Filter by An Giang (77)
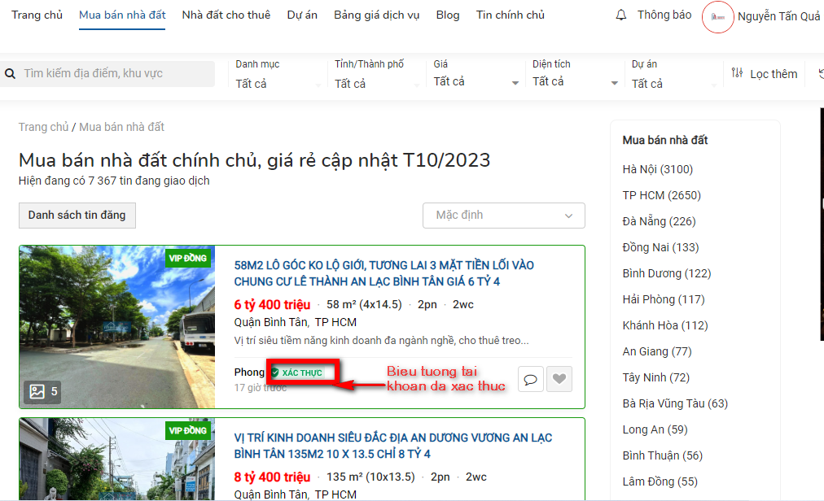The width and height of the screenshot is (824, 501). [657, 351]
